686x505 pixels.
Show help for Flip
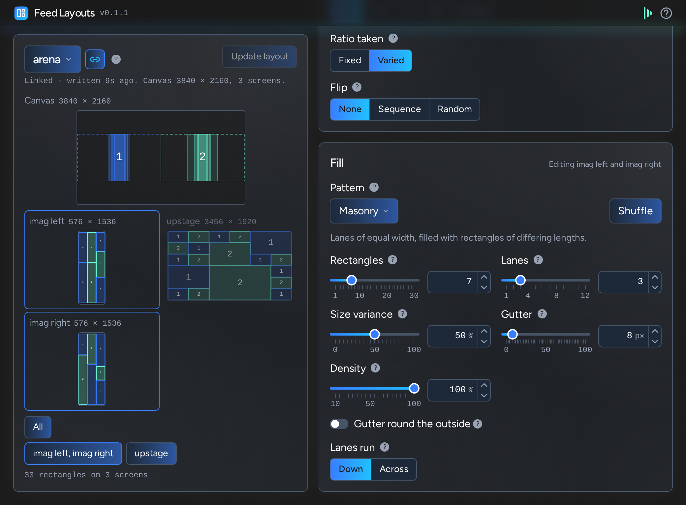pyautogui.click(x=357, y=87)
